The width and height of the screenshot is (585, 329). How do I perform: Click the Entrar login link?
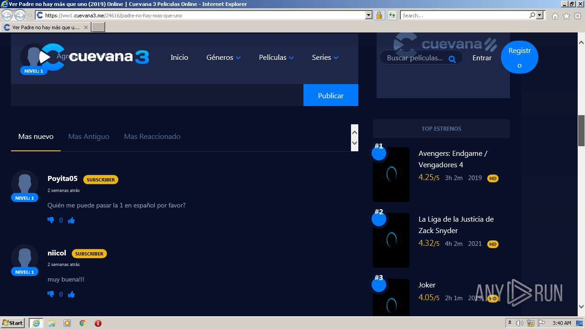click(x=482, y=58)
